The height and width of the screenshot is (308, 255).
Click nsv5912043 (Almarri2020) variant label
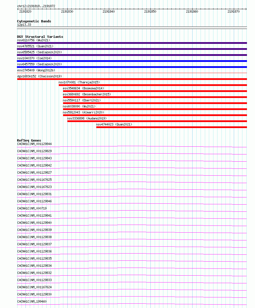coord(83,112)
